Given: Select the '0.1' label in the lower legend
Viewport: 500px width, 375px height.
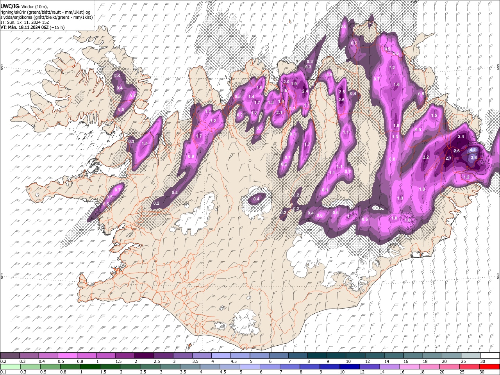Looking at the screenshot, I should [3, 372].
